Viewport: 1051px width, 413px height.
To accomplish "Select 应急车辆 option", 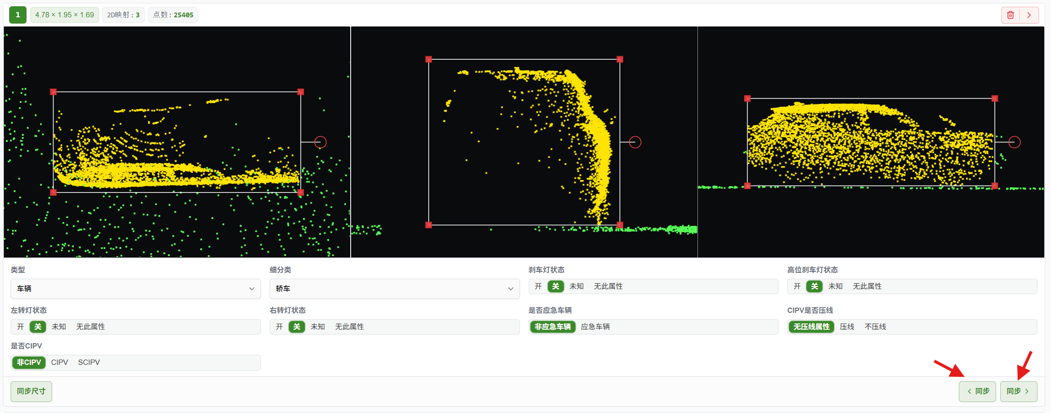I will click(595, 327).
